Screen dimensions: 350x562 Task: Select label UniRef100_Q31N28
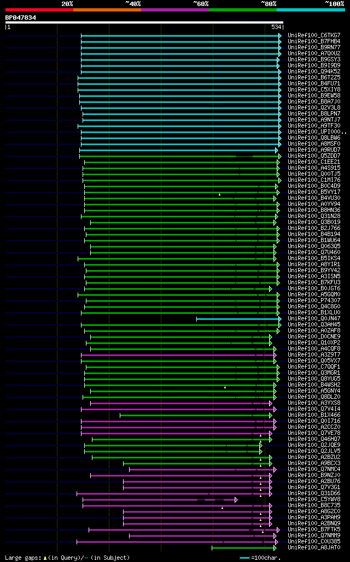coord(314,216)
